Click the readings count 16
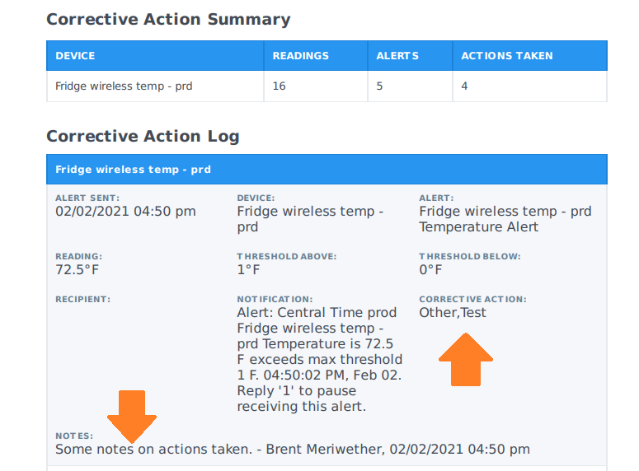 279,86
